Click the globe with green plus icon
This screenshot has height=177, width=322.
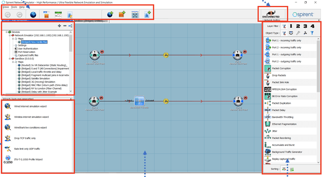click(110, 14)
